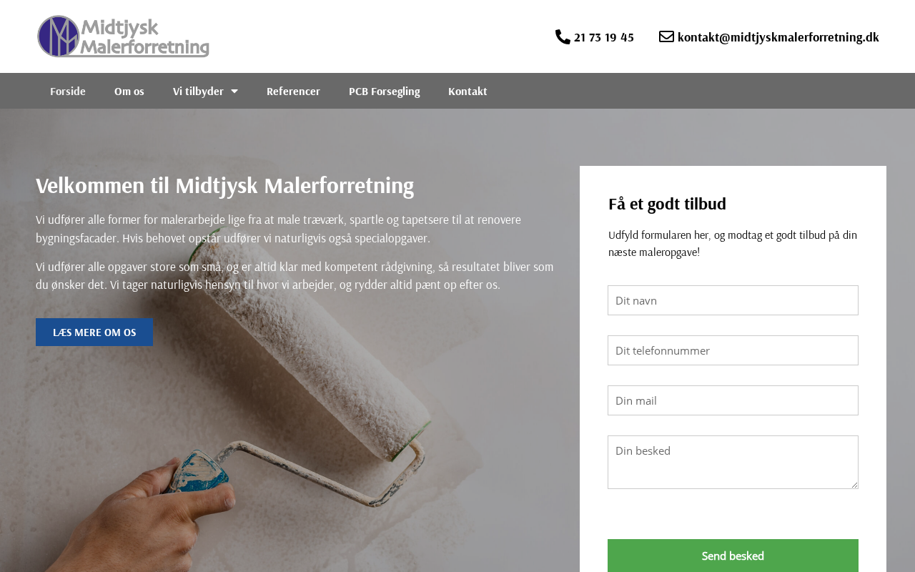Click the Midtjysk Malerforretning logo
The image size is (915, 572).
[x=123, y=36]
